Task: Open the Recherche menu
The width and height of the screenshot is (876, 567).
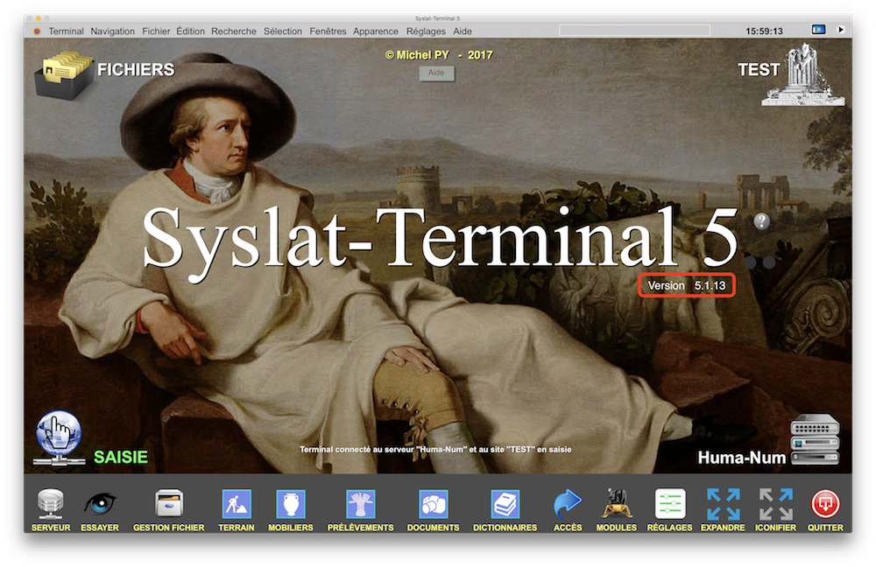Action: (x=234, y=31)
